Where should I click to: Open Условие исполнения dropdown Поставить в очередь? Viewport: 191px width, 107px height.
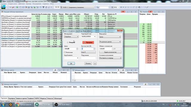click(110, 58)
